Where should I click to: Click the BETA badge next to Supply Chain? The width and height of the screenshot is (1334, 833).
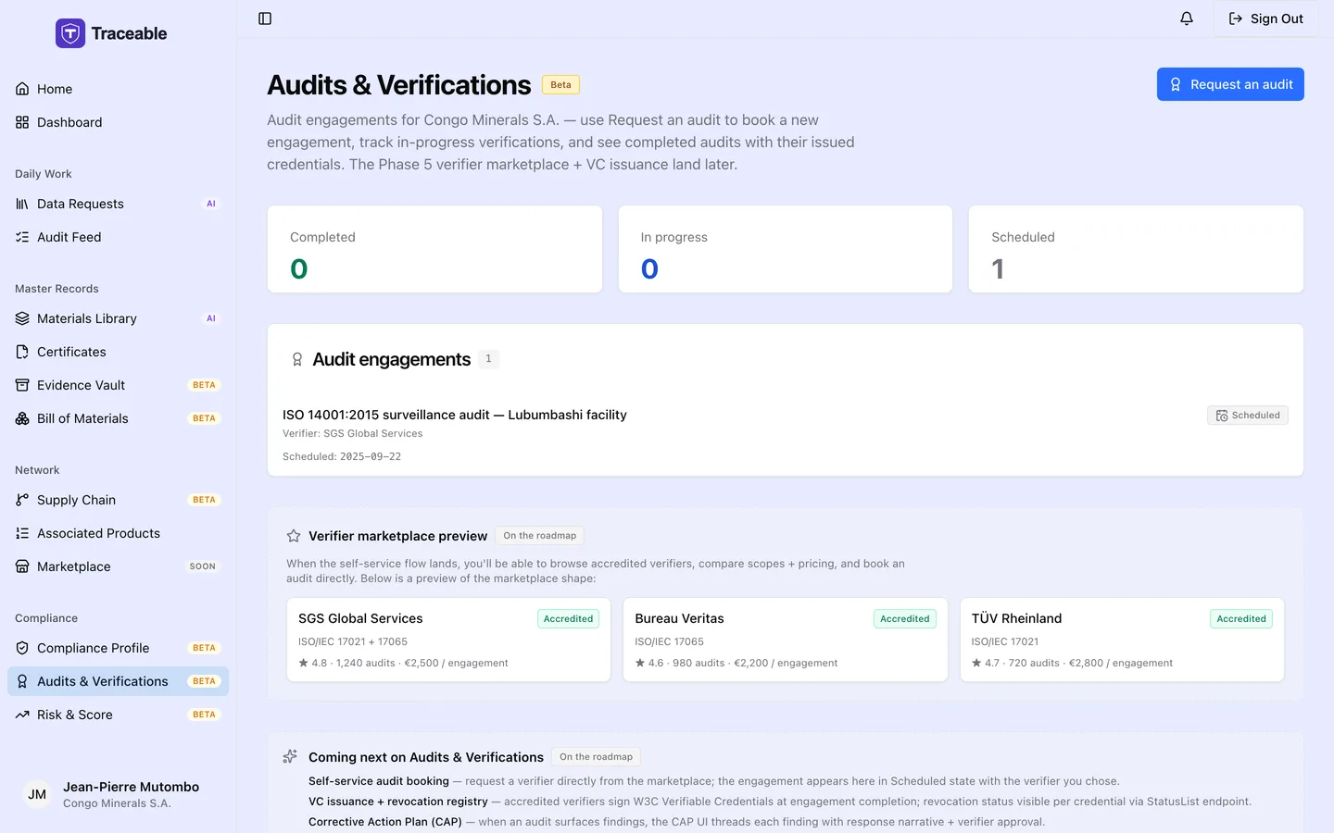click(x=204, y=500)
